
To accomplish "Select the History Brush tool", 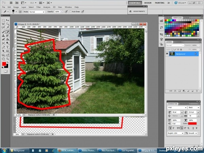I will [7, 35].
